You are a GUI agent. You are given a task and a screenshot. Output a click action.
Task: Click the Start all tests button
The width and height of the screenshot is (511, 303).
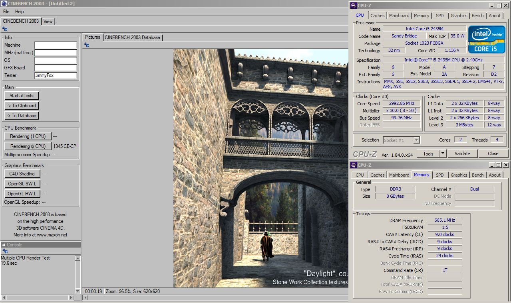(22, 96)
